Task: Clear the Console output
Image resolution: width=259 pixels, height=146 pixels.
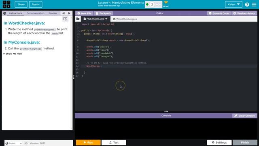Action: 244,116
